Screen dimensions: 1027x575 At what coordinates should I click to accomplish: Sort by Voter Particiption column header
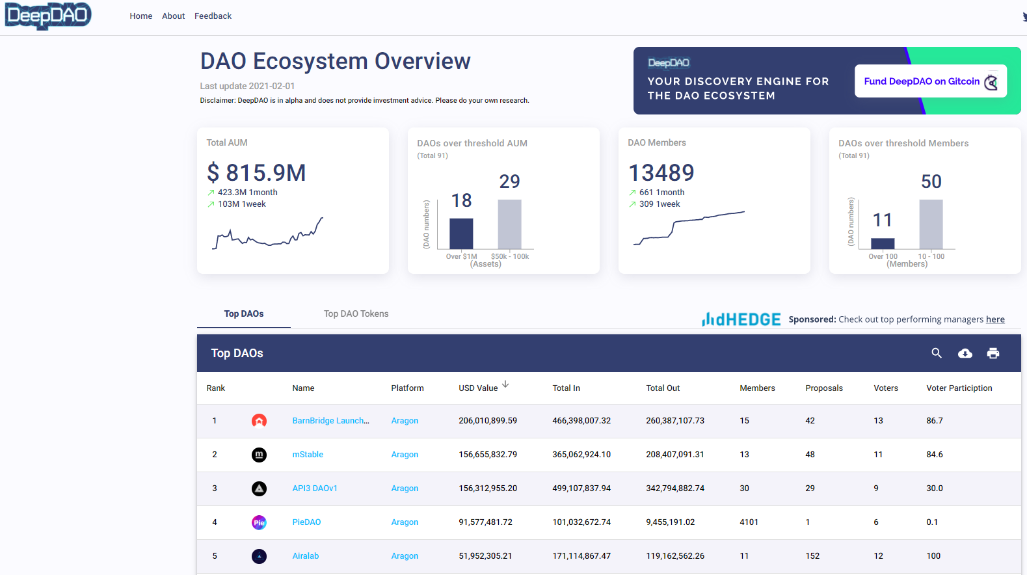click(x=959, y=388)
